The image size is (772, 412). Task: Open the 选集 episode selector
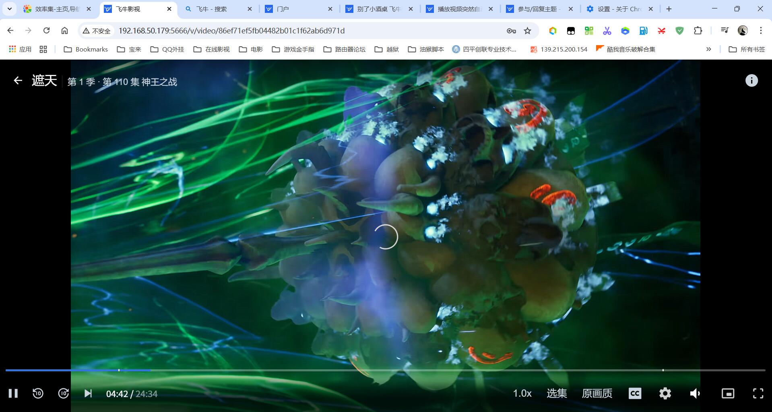tap(557, 393)
